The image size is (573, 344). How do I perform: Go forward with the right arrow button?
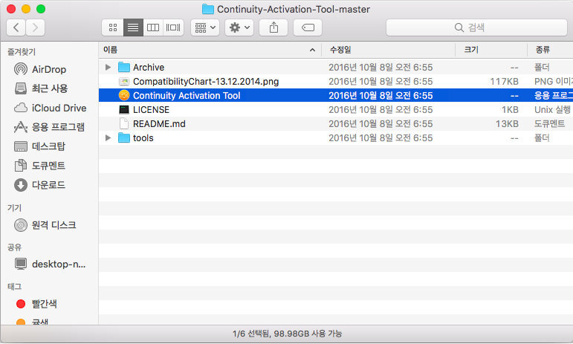click(x=35, y=27)
